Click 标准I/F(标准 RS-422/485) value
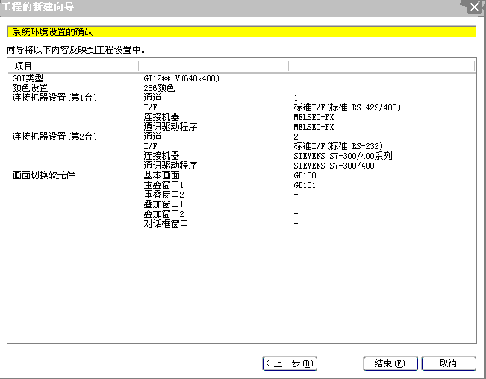This screenshot has width=486, height=379. [347, 107]
